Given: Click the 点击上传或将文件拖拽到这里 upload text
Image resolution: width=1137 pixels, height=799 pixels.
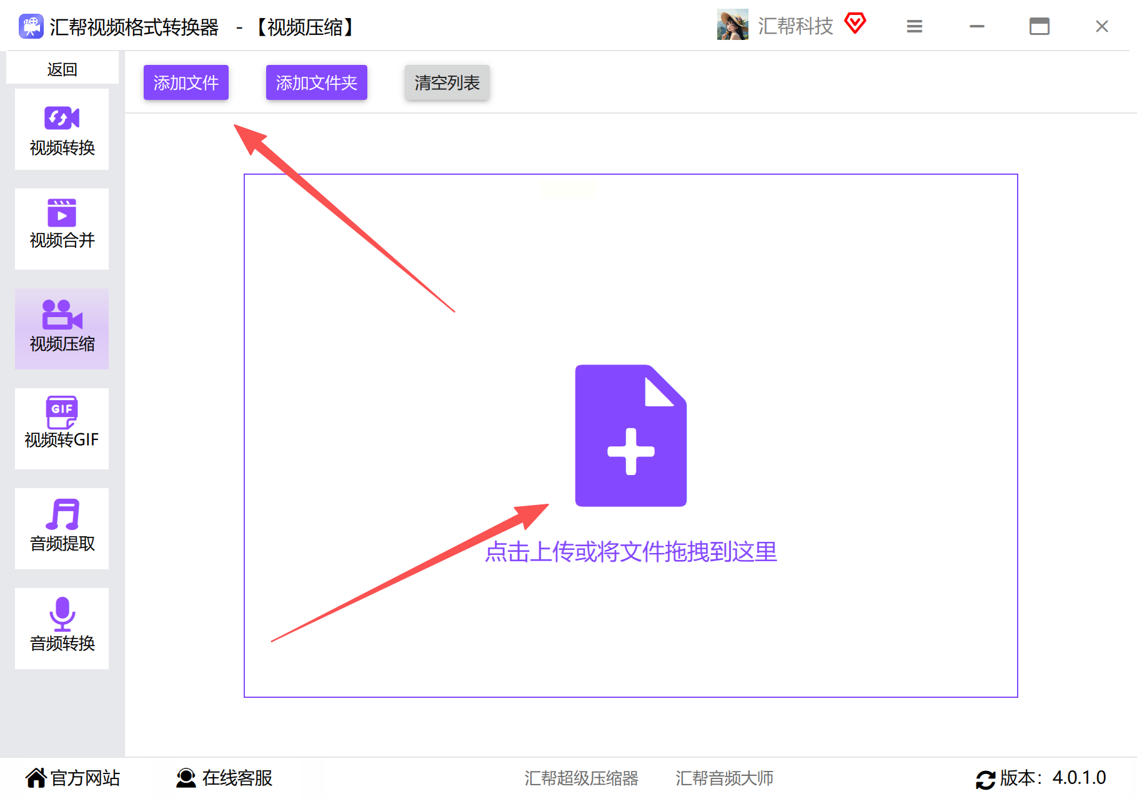Looking at the screenshot, I should click(631, 552).
